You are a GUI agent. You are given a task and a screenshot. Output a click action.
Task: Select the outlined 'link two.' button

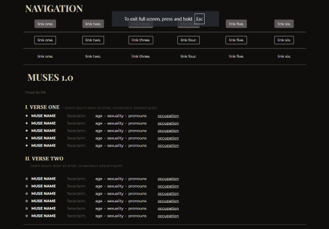click(x=93, y=40)
